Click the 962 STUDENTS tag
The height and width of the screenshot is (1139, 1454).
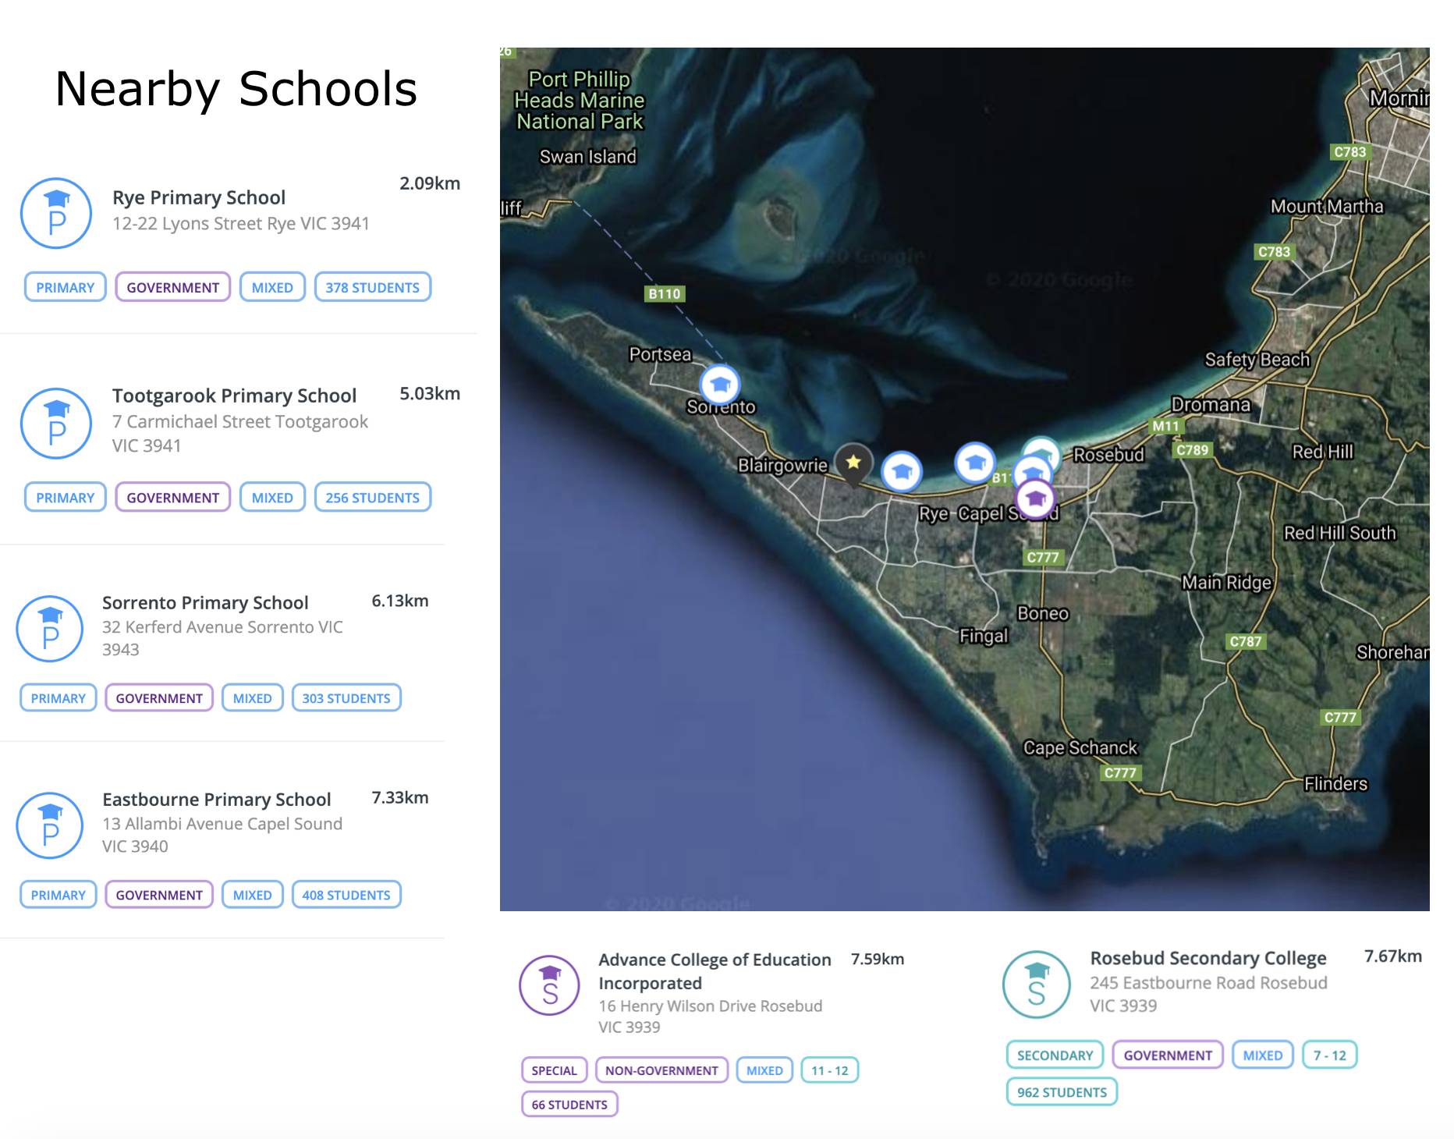coord(1062,1092)
